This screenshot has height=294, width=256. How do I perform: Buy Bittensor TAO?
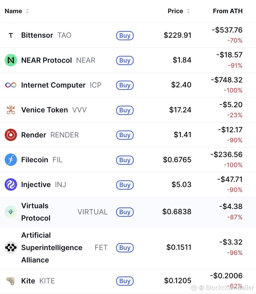pyautogui.click(x=125, y=35)
